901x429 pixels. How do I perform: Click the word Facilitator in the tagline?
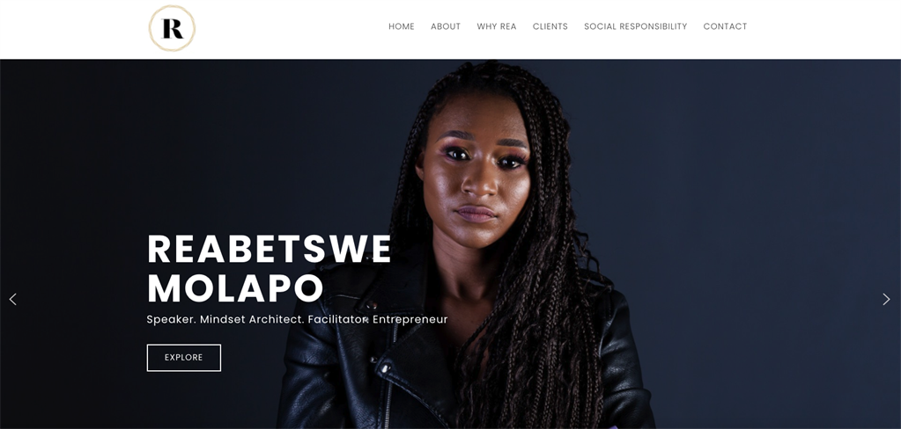[338, 319]
